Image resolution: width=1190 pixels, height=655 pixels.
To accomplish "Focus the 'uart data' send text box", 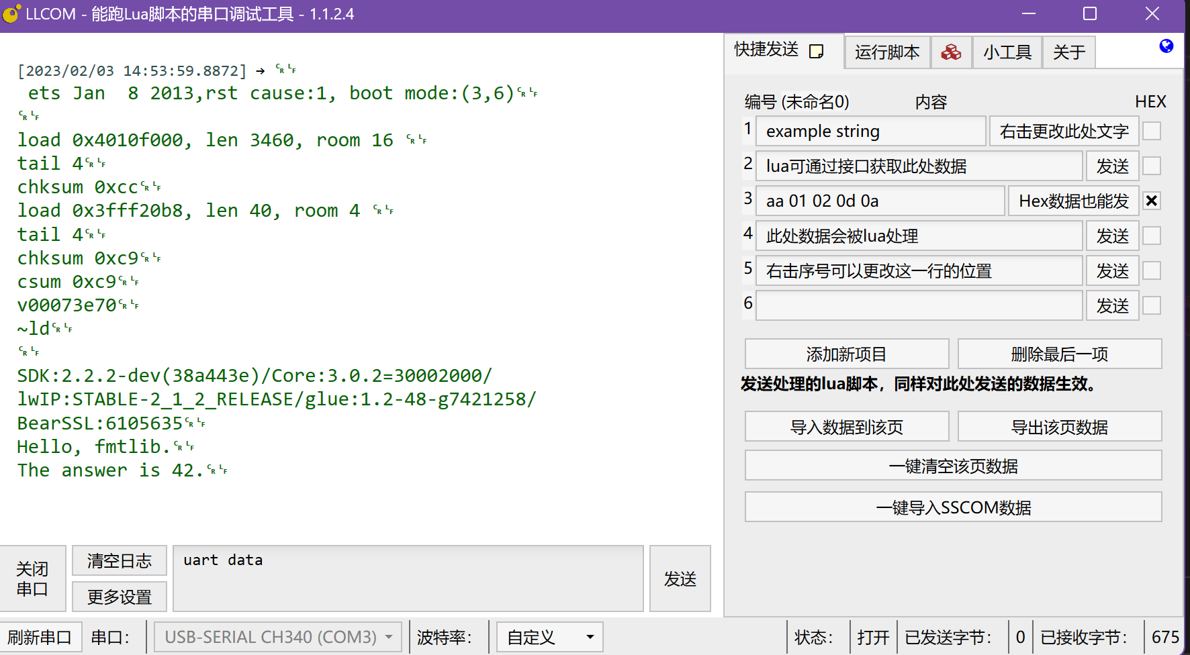I will 408,578.
